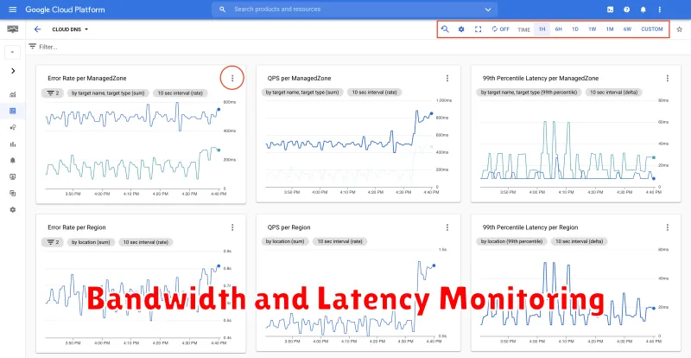Toggle auto-refresh OFF button

(x=500, y=29)
